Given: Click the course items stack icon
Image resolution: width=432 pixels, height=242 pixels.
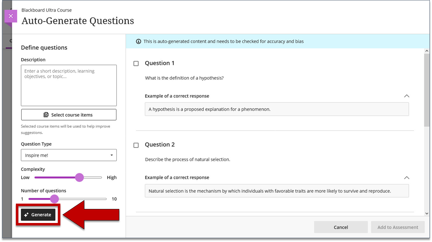Looking at the screenshot, I should [x=46, y=115].
